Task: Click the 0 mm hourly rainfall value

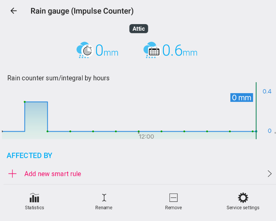Action: (107, 51)
